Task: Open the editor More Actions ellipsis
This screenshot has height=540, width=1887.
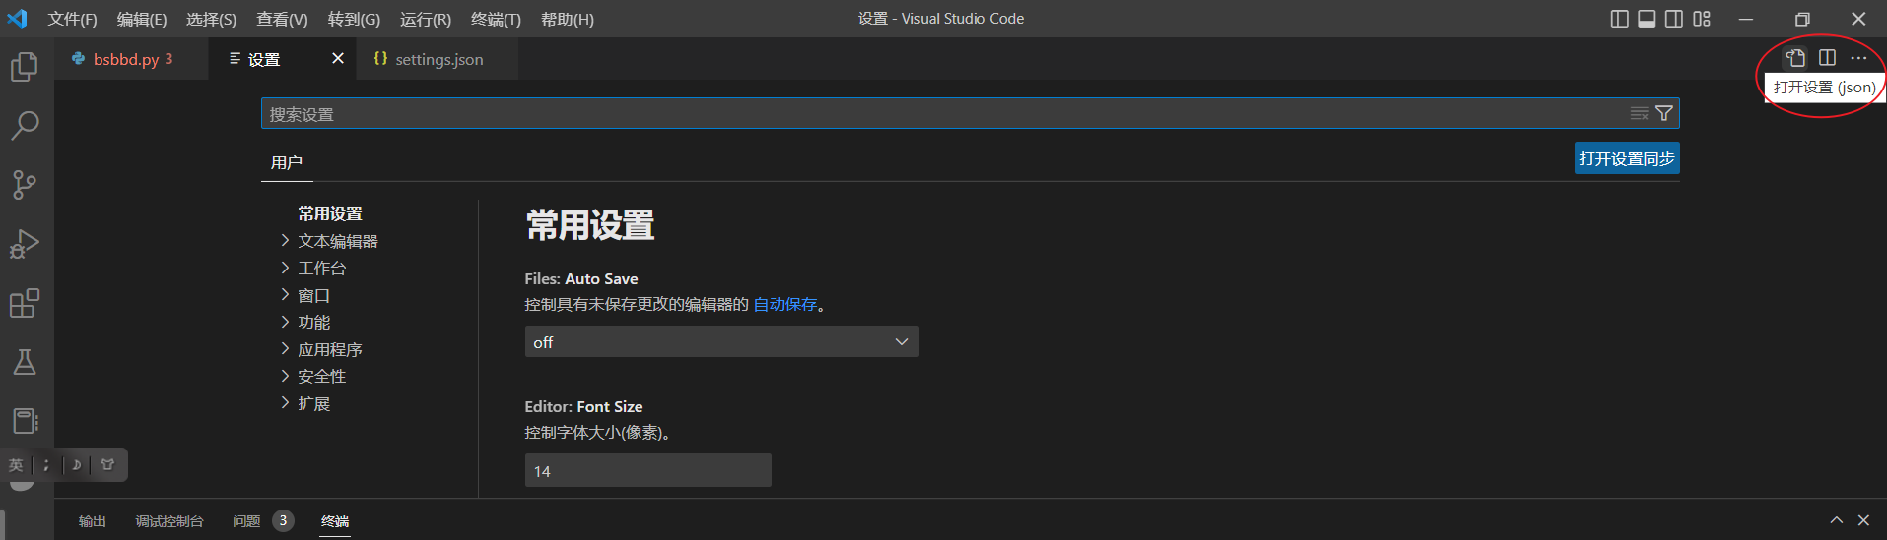Action: click(x=1858, y=58)
